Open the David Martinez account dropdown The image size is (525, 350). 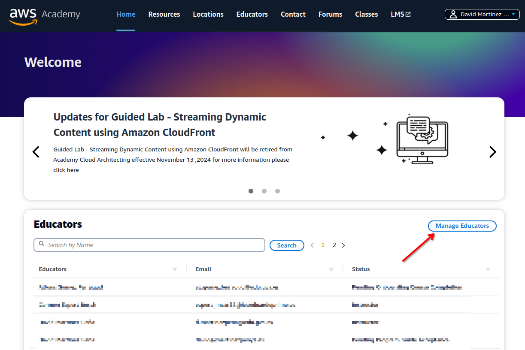(482, 15)
